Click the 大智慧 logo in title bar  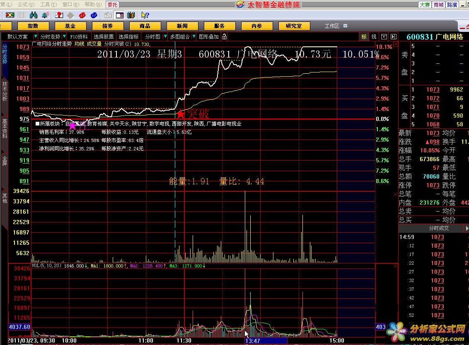240,5
